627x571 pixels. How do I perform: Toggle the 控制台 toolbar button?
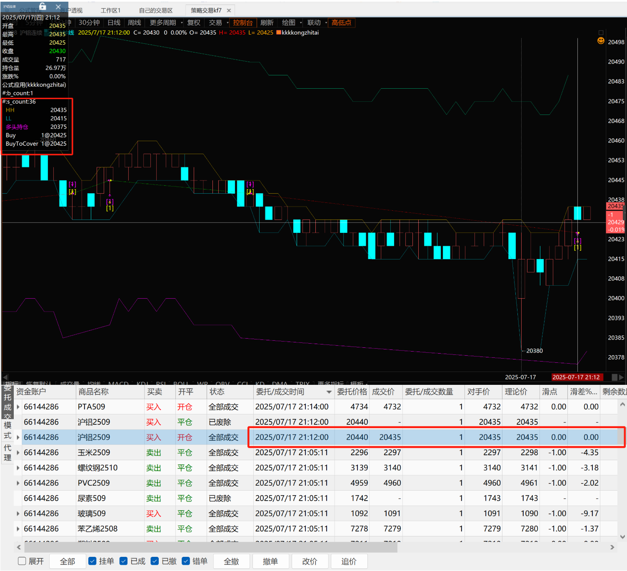(x=243, y=23)
